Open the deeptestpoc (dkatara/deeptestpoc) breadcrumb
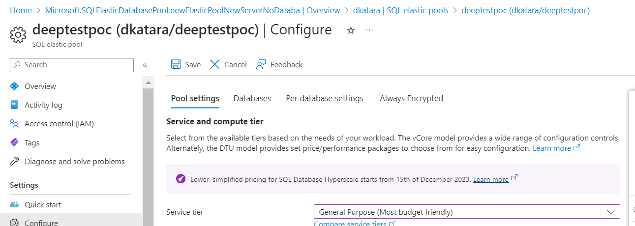The width and height of the screenshot is (635, 226). [x=526, y=10]
